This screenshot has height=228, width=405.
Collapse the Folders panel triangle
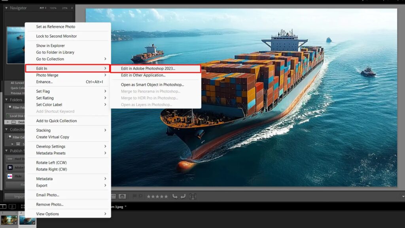click(6, 100)
